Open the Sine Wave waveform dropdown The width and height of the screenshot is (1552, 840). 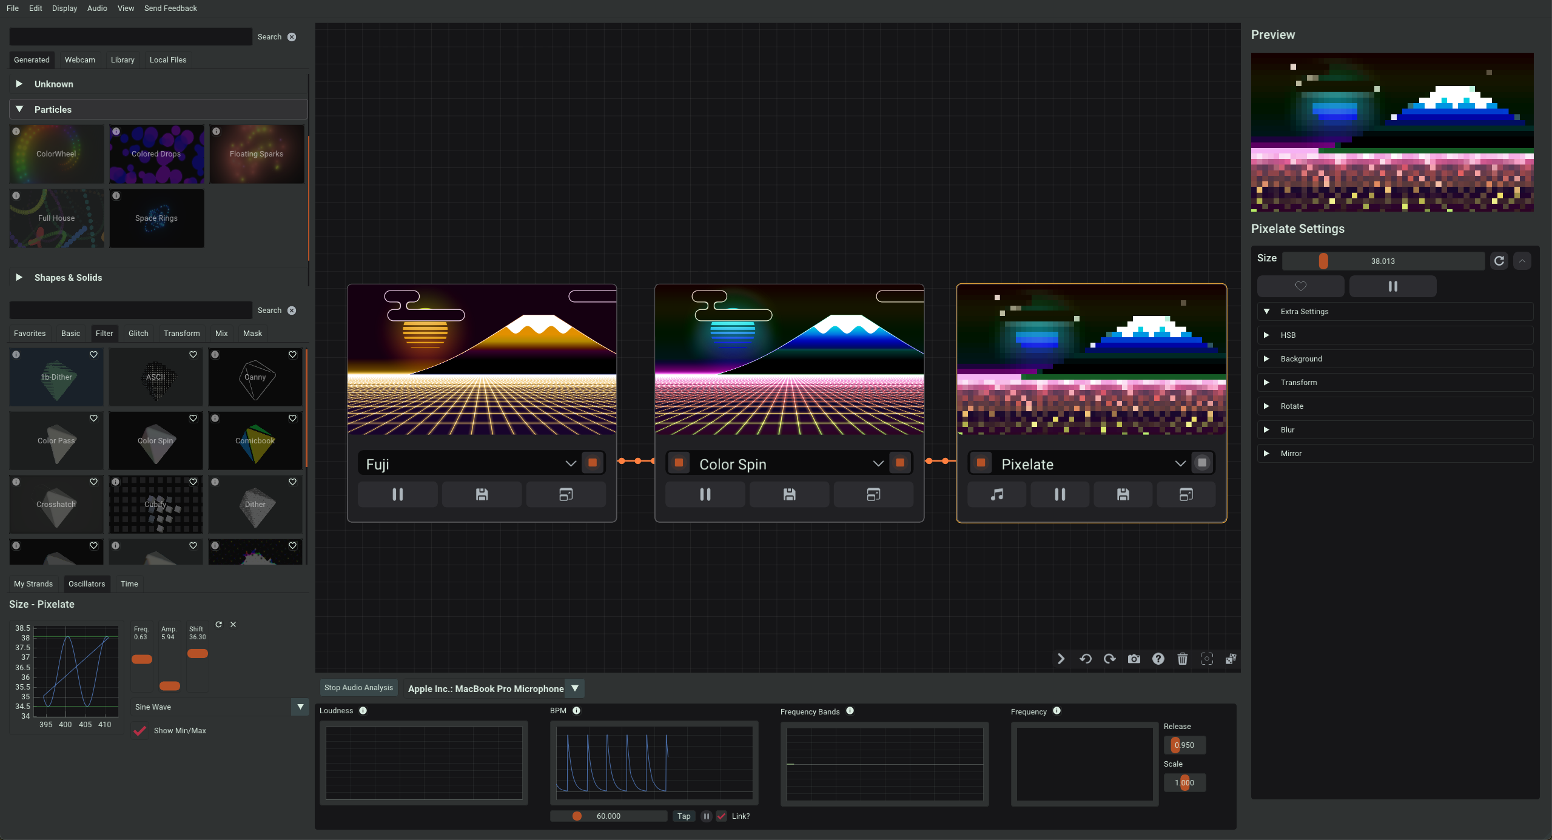[300, 707]
